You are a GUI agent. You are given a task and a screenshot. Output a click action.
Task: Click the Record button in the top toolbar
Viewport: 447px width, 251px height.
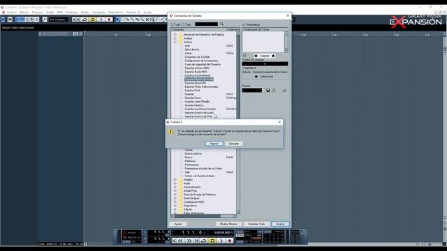109,20
